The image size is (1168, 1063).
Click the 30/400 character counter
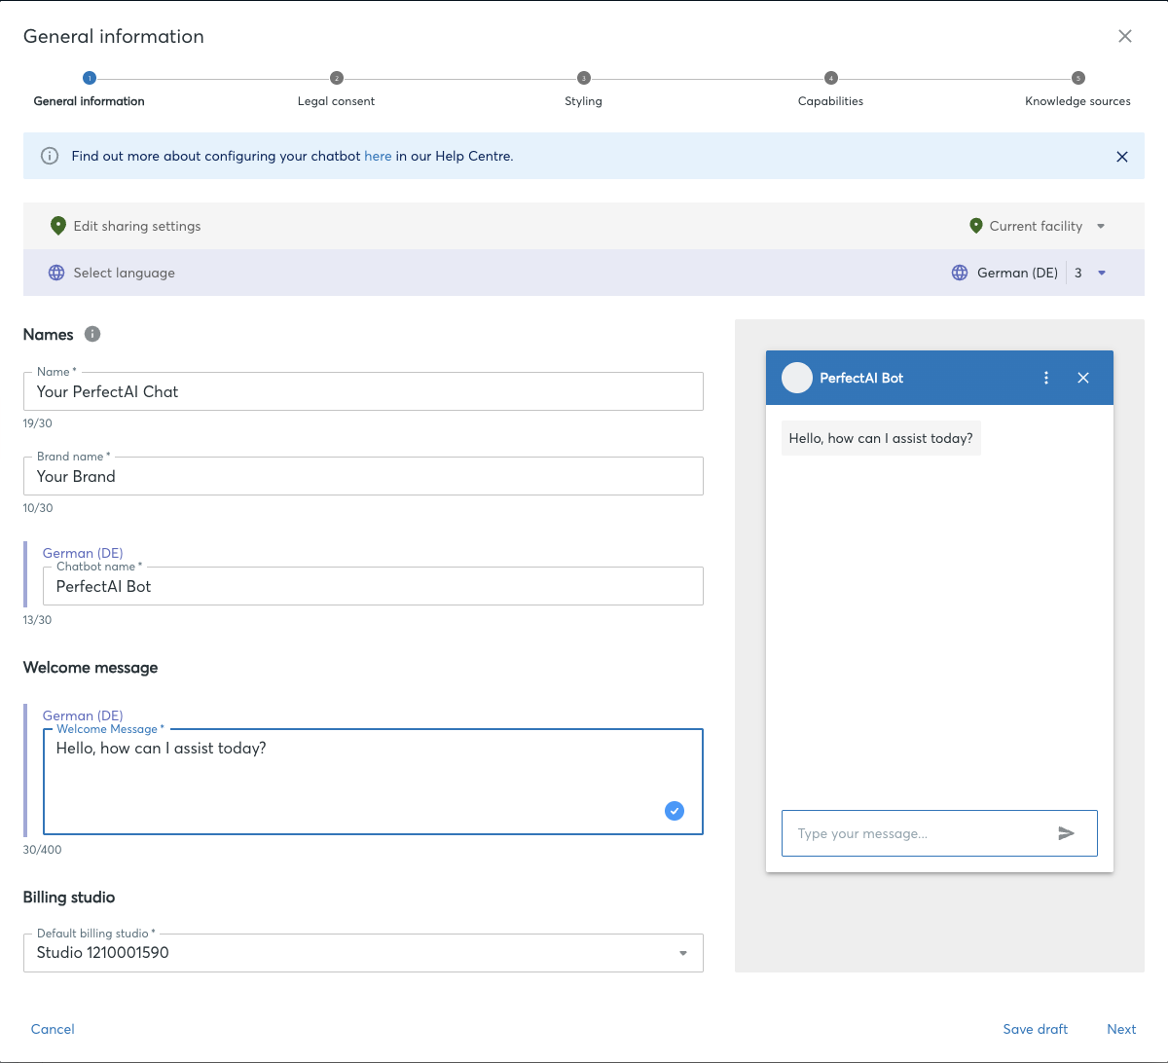point(43,850)
